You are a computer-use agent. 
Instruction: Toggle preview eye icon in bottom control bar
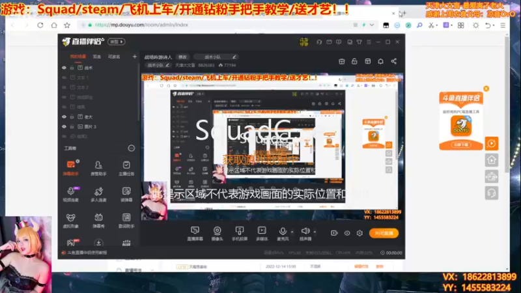[x=347, y=233]
